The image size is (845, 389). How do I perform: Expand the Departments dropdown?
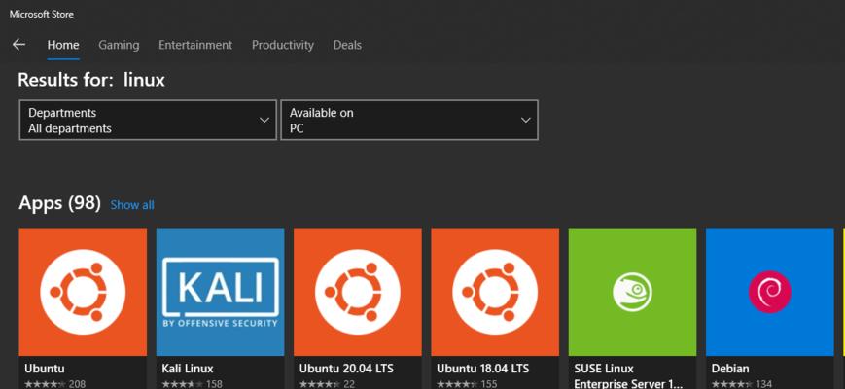pyautogui.click(x=148, y=121)
